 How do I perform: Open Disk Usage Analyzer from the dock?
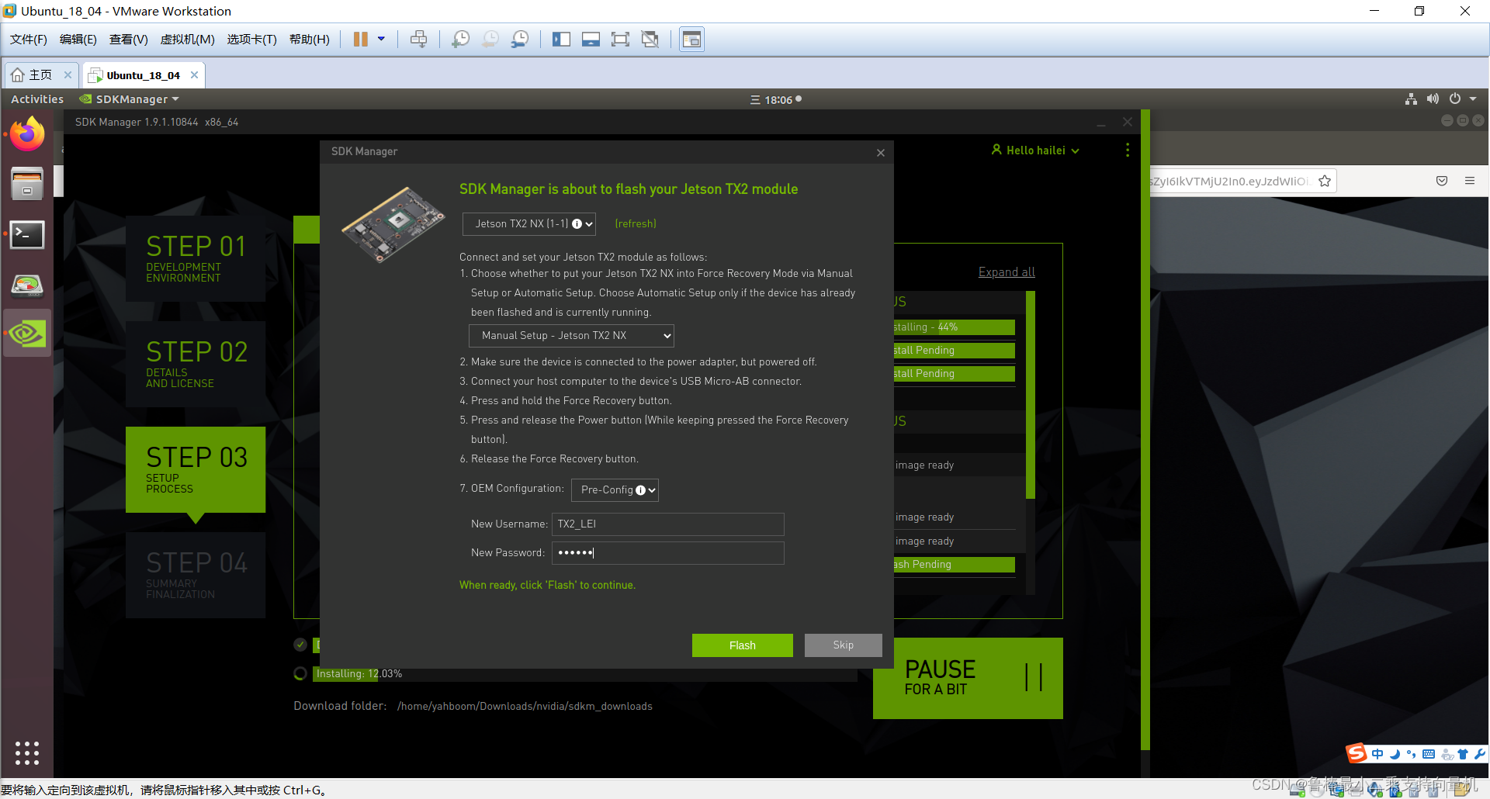tap(27, 285)
